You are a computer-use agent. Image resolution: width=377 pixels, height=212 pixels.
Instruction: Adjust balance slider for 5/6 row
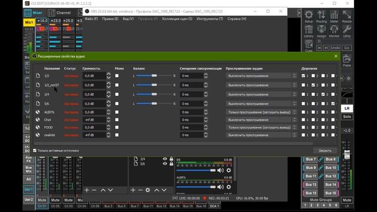(154, 104)
